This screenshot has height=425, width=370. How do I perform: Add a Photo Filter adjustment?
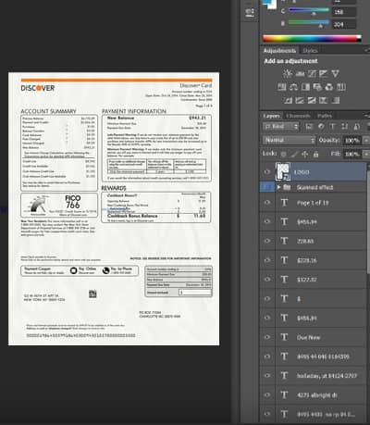coord(317,87)
